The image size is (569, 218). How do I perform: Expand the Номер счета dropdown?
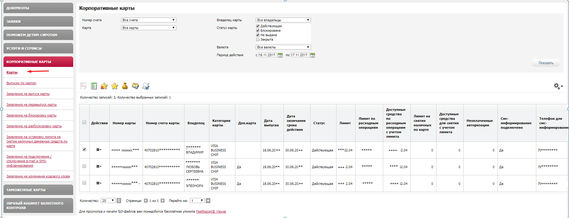coord(148,20)
